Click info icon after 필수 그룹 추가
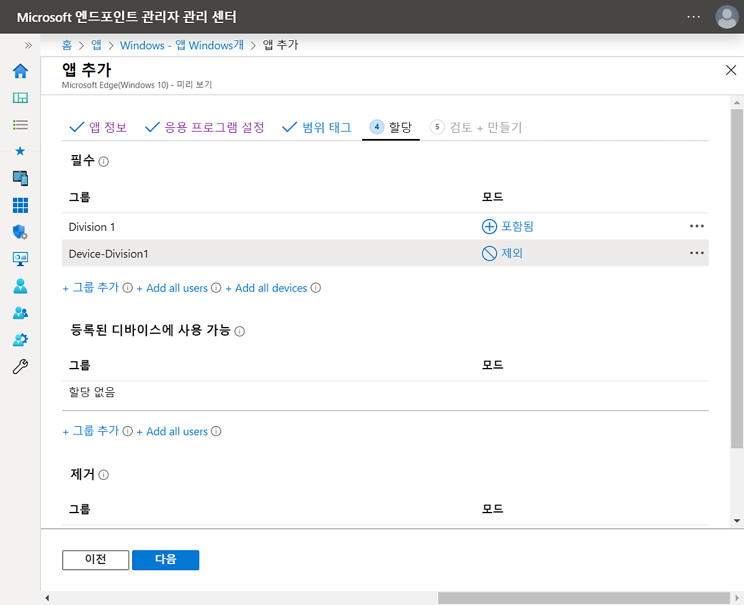Viewport: 744px width, 605px height. [x=128, y=288]
